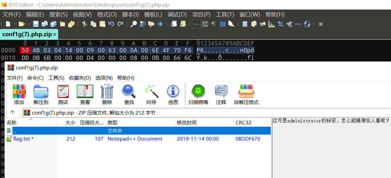
Task: Click the 查看 (View) book button
Action: [x=85, y=94]
